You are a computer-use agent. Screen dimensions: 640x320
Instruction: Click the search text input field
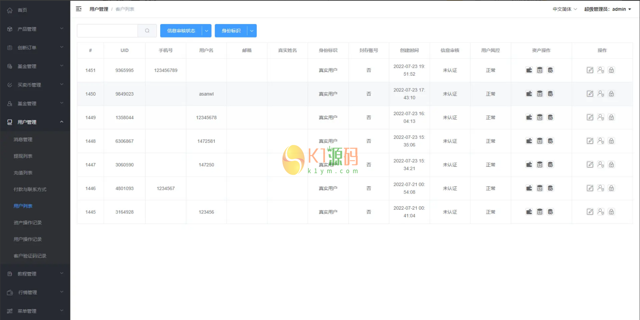click(x=107, y=31)
